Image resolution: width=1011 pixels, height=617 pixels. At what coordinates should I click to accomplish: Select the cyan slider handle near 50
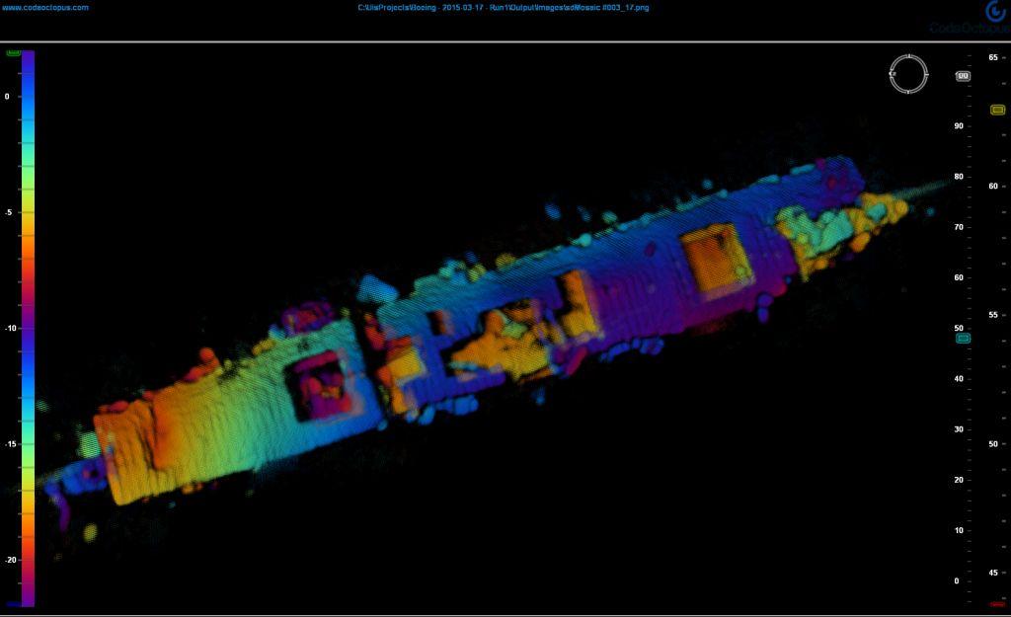tap(963, 339)
